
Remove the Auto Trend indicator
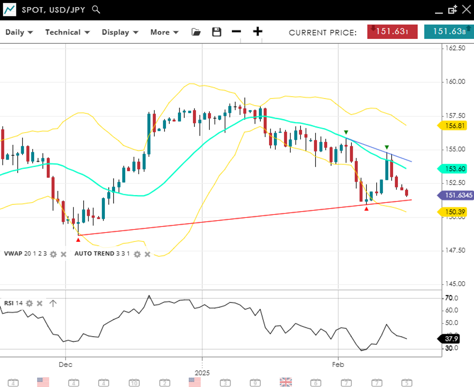[147, 254]
